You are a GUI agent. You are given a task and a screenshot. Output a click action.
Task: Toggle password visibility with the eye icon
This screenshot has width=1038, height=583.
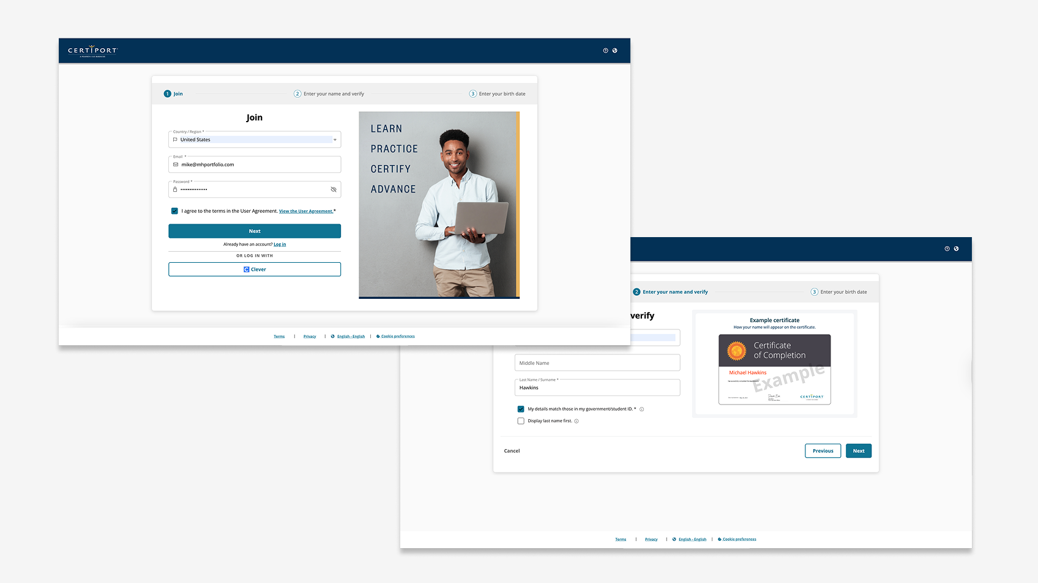click(x=334, y=189)
